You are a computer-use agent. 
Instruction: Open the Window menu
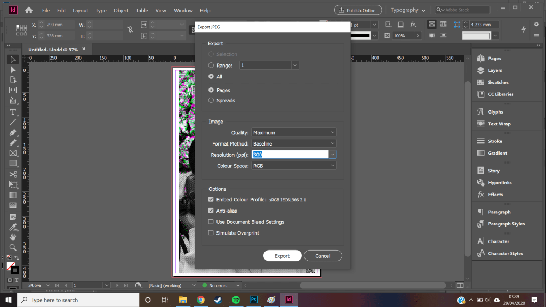pyautogui.click(x=183, y=11)
